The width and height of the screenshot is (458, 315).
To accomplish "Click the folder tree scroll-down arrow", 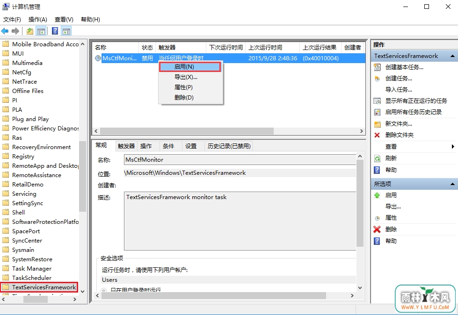I will click(x=82, y=291).
